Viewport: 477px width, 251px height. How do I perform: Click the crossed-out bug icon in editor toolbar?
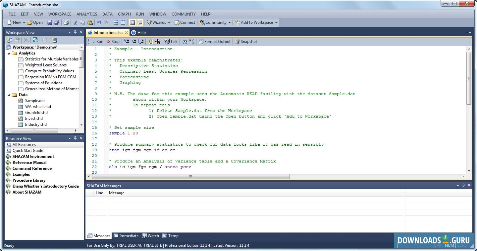pos(158,42)
